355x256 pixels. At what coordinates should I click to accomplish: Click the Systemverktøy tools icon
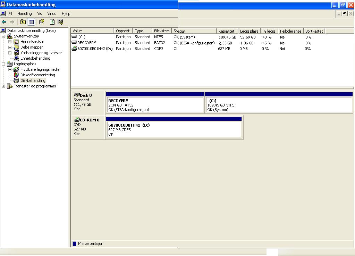10,36
